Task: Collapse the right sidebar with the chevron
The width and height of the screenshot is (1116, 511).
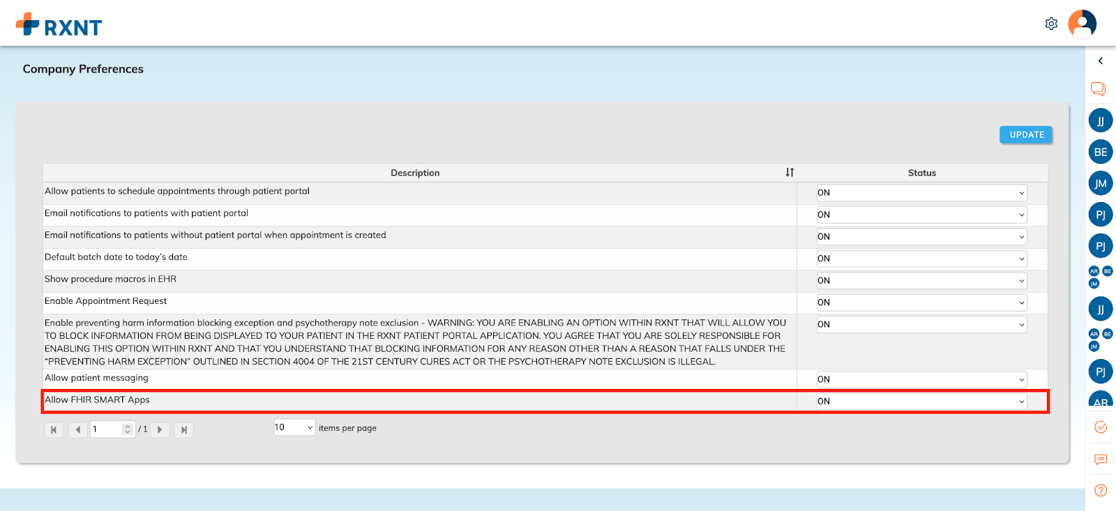Action: click(x=1101, y=61)
